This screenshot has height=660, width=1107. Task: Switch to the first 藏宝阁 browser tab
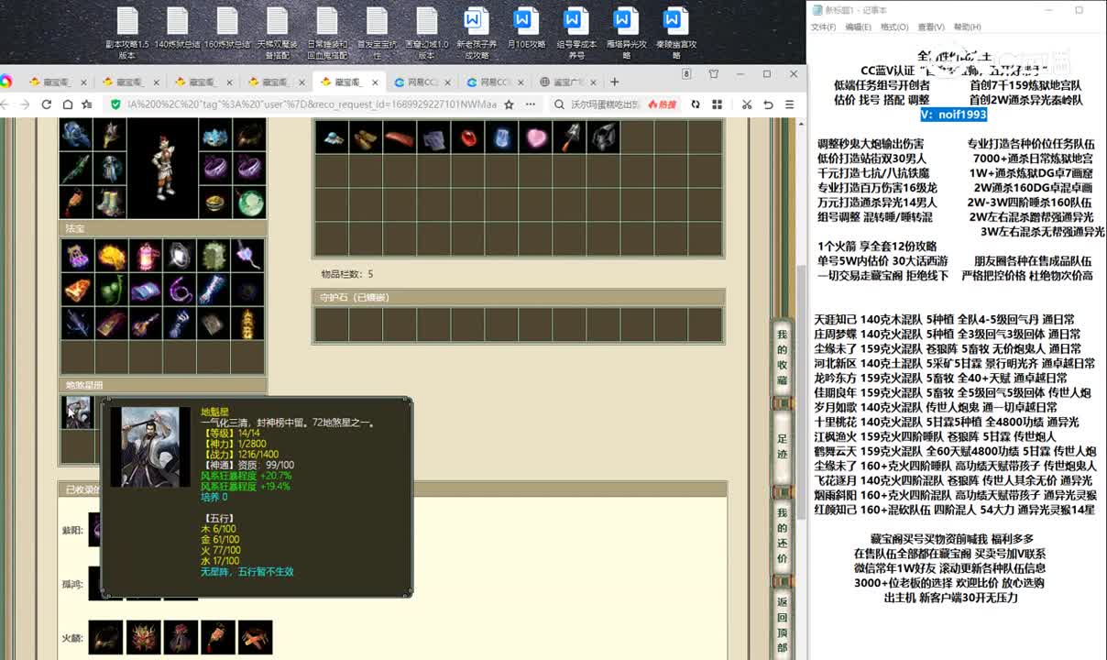click(x=57, y=82)
